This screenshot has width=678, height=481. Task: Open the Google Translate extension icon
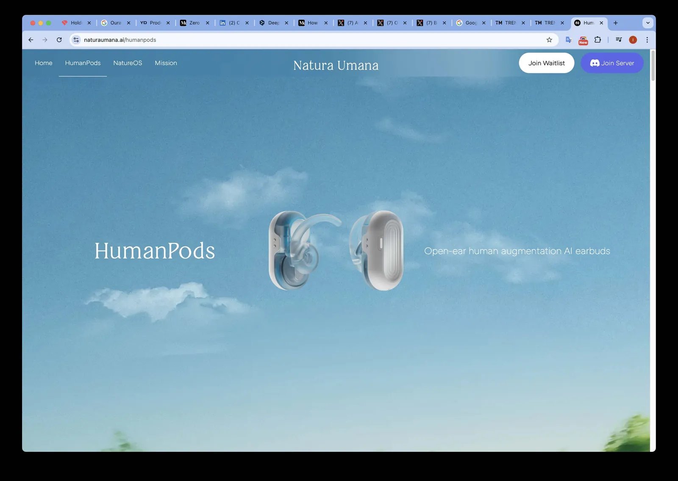(569, 40)
